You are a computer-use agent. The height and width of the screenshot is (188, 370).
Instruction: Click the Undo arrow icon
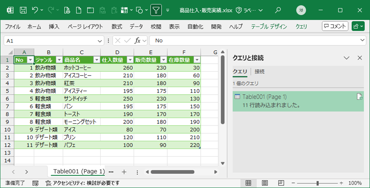click(35, 10)
